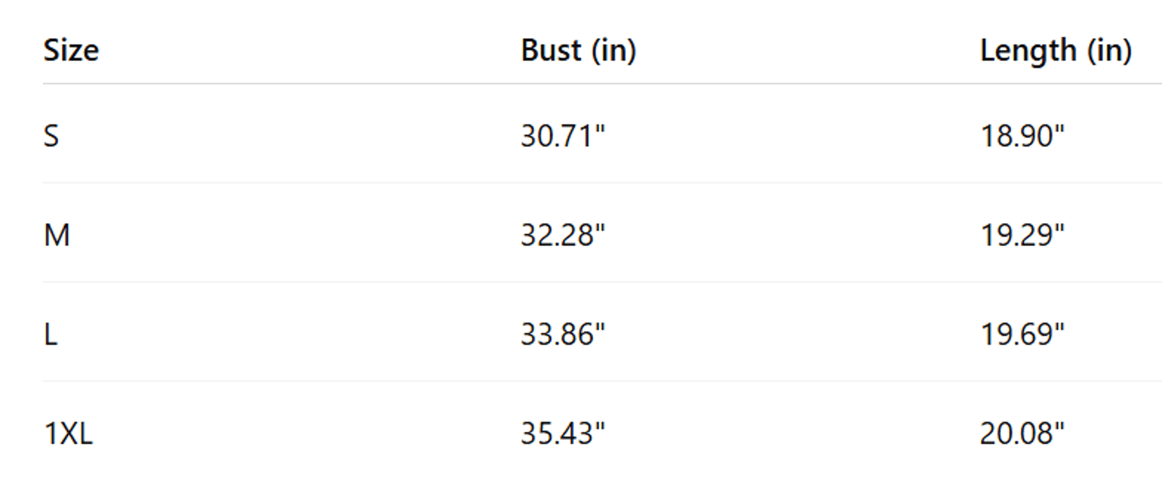1162x481 pixels.
Task: Click the divider line below the header row
Action: click(602, 83)
